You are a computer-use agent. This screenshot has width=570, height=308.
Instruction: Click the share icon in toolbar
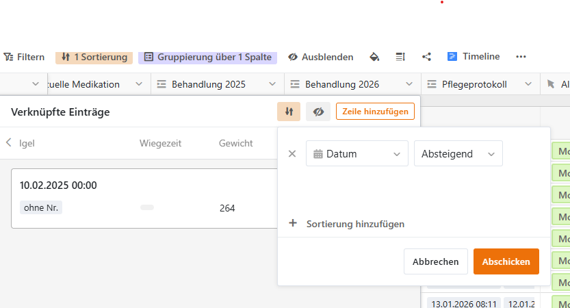[x=427, y=57]
